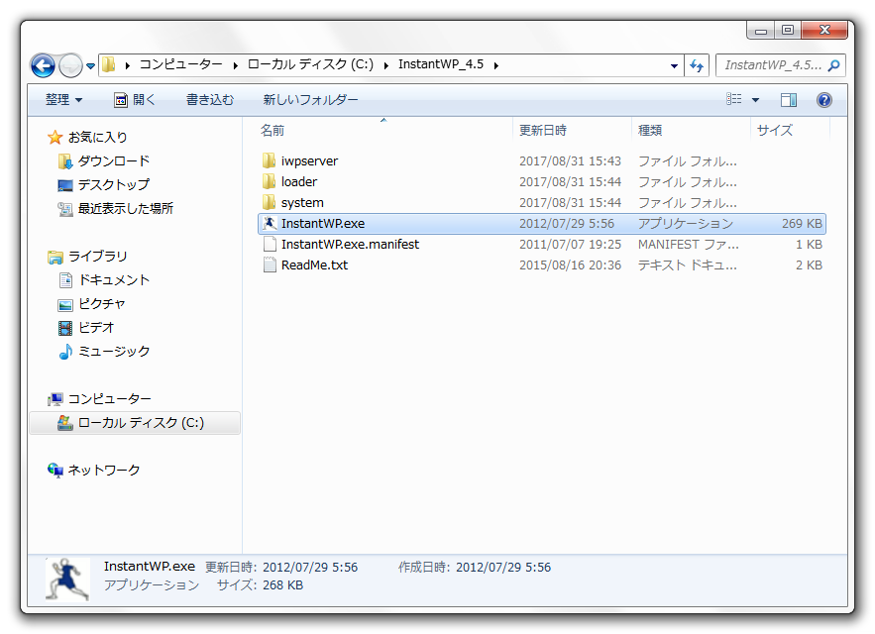875x634 pixels.
Task: Click 書き込む in the toolbar
Action: (210, 100)
